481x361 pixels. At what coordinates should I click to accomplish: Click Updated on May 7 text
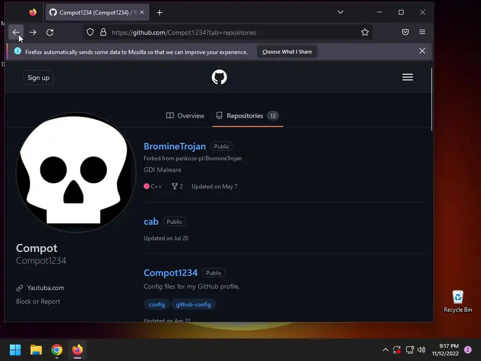point(214,186)
